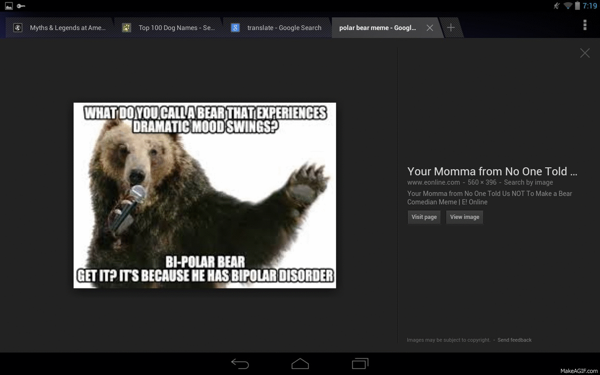Screen dimensions: 600x375
Task: Open the Chrome overflow menu (three dots)
Action: [585, 25]
